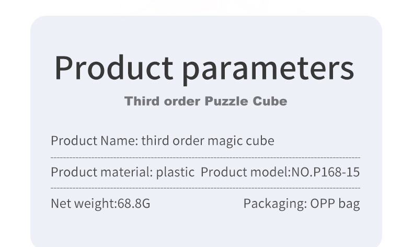Image resolution: width=413 pixels, height=247 pixels.
Task: Click the word "Puzzle" in the subtitle
Action: click(226, 101)
